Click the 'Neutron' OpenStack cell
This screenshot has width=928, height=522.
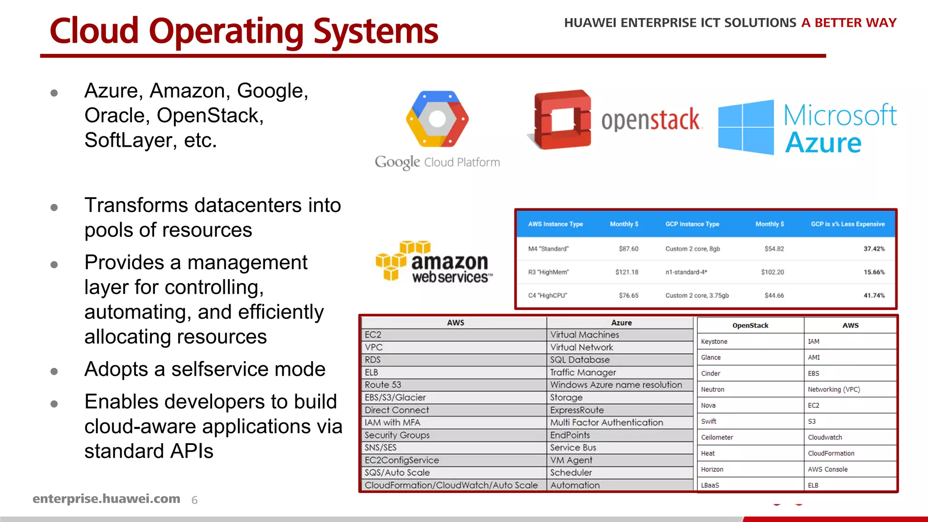[x=751, y=389]
